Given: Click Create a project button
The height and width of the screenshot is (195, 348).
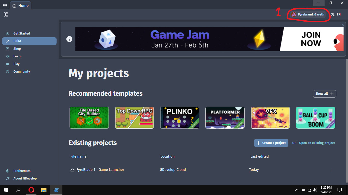Looking at the screenshot, I should [x=271, y=143].
